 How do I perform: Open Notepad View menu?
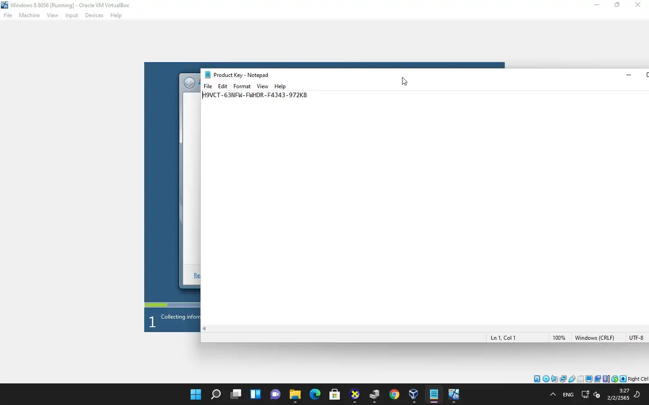coord(262,86)
